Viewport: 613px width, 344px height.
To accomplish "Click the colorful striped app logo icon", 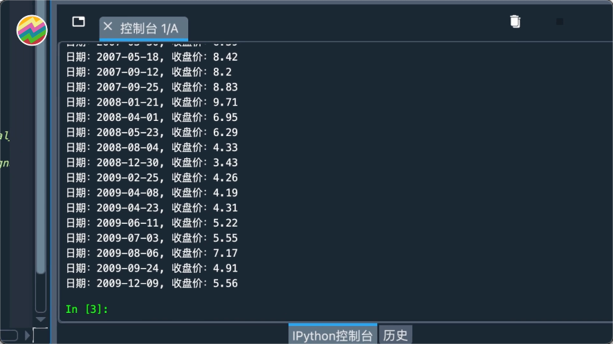I will (x=32, y=30).
